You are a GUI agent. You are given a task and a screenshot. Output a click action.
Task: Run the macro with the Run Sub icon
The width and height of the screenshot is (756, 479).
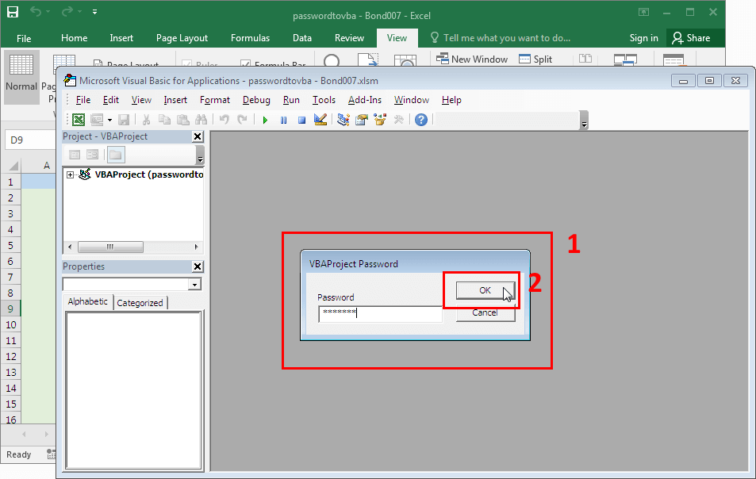[265, 119]
